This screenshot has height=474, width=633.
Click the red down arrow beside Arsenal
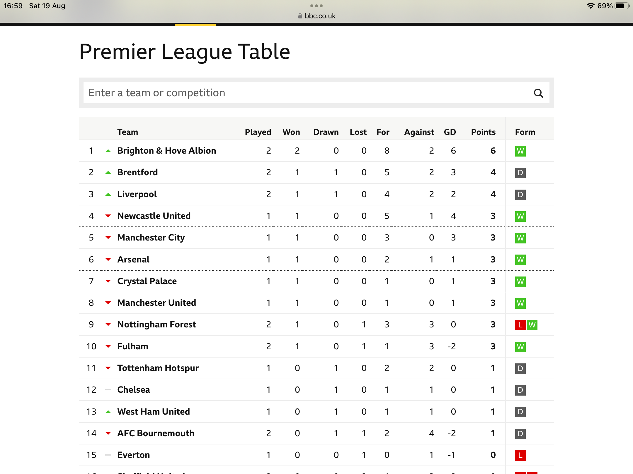pyautogui.click(x=108, y=260)
